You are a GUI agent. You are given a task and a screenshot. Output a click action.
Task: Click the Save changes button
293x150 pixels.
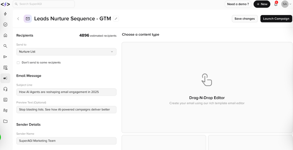click(244, 19)
